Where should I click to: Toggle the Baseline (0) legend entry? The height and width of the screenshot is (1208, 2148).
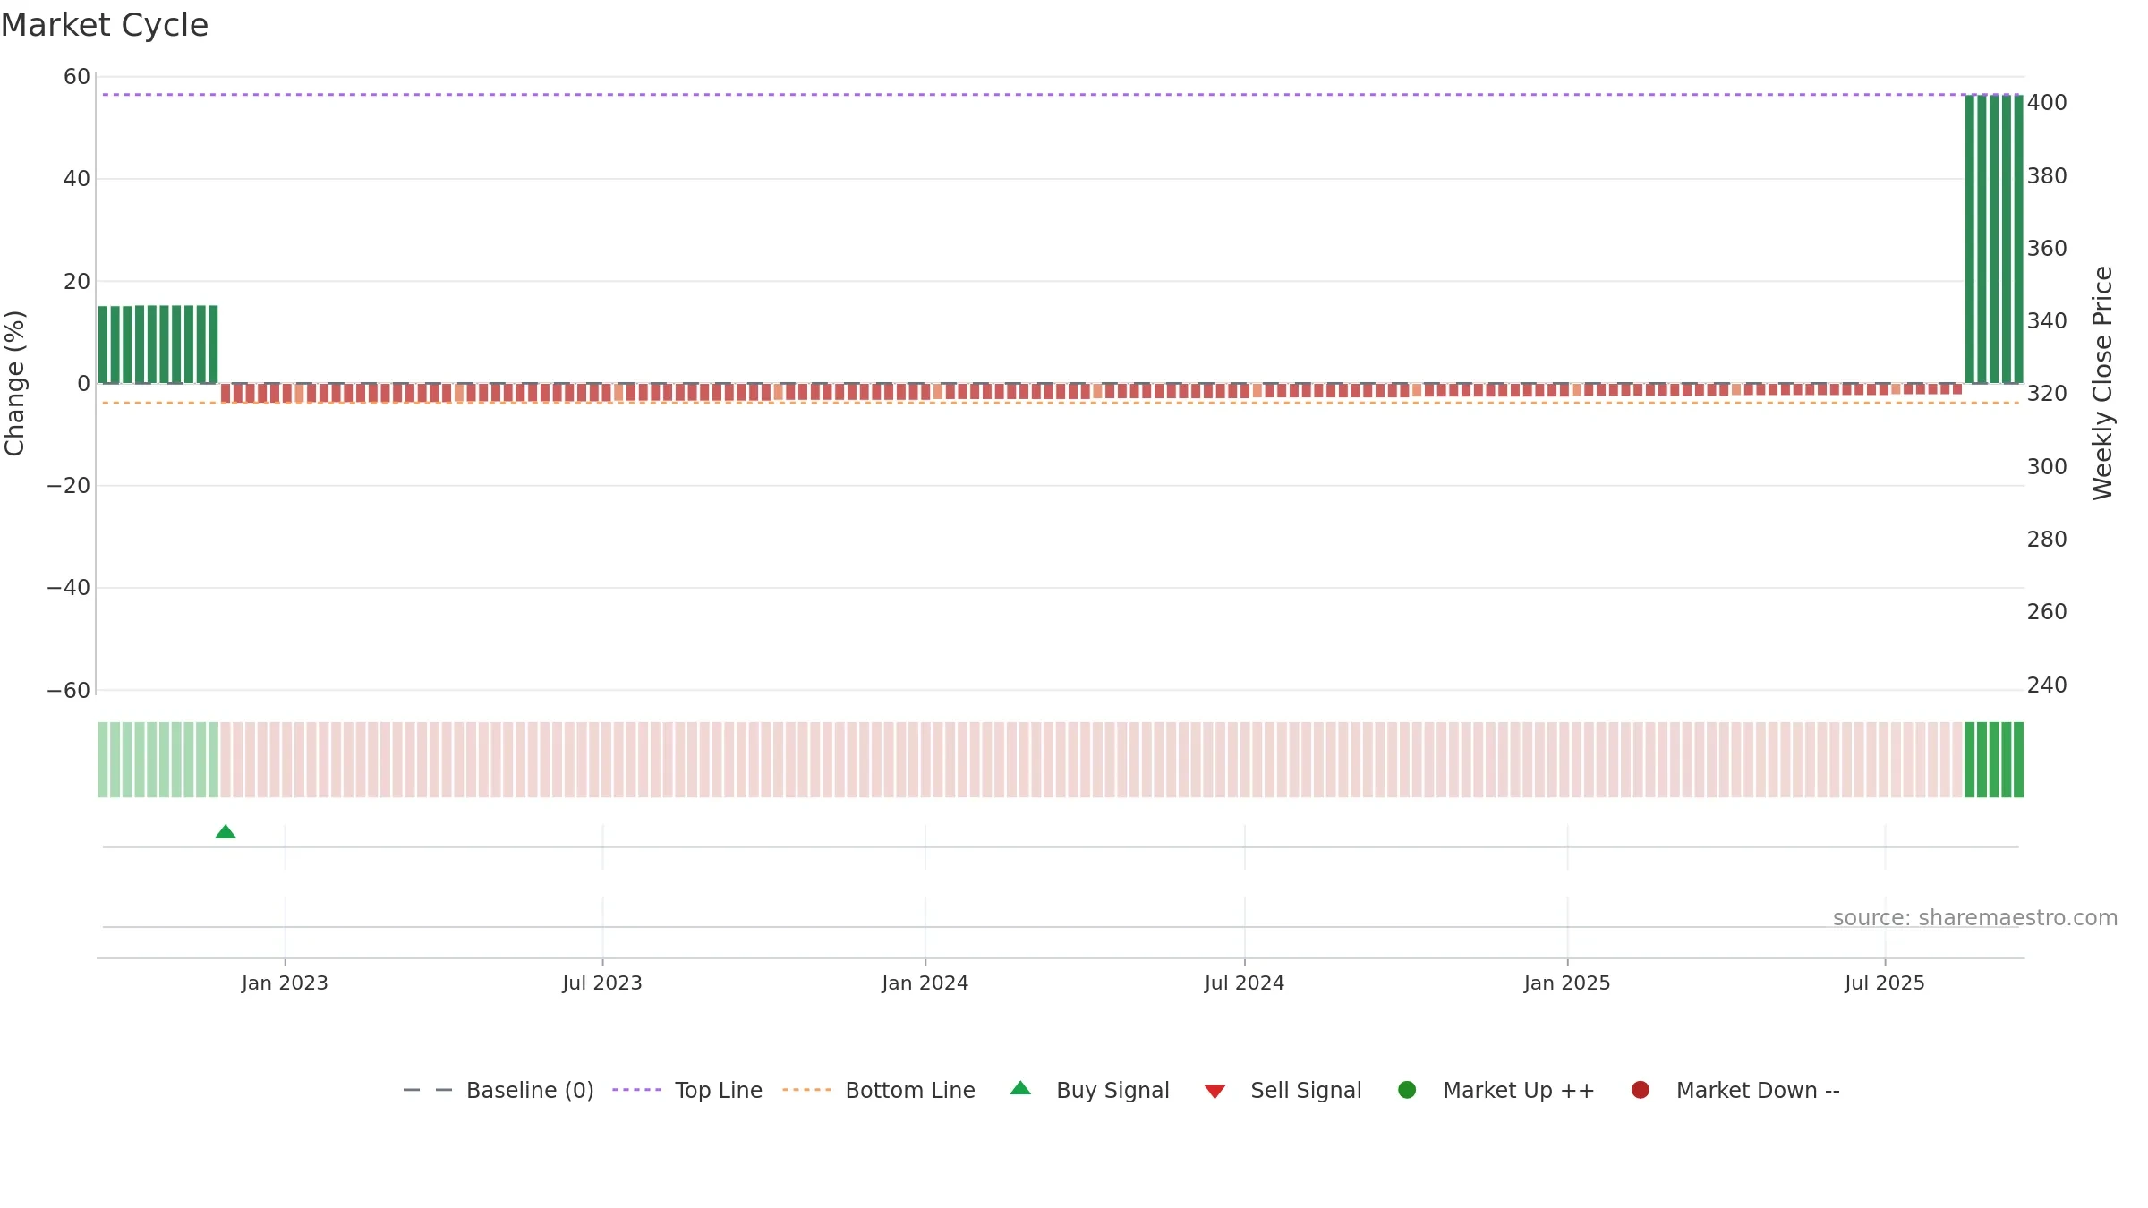pyautogui.click(x=499, y=1090)
